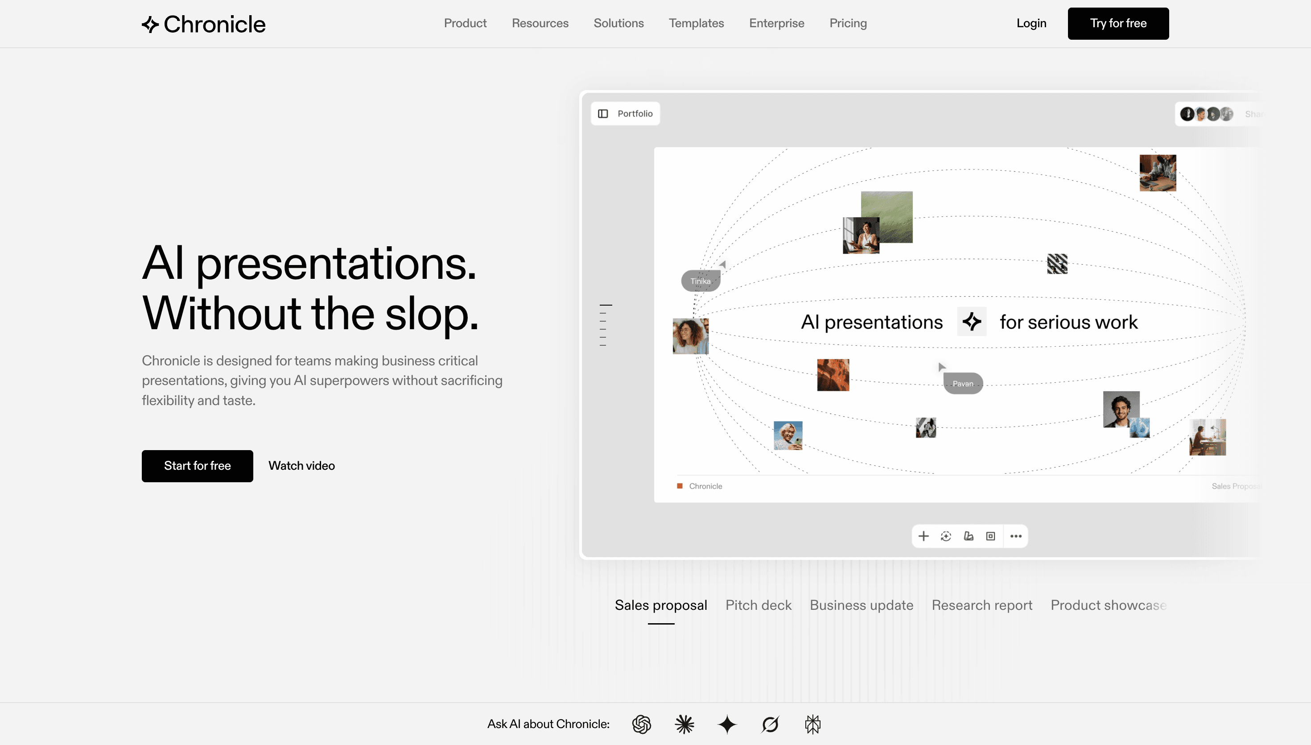Click the Claude icon next to Ask AI
The width and height of the screenshot is (1311, 745).
pyautogui.click(x=684, y=724)
